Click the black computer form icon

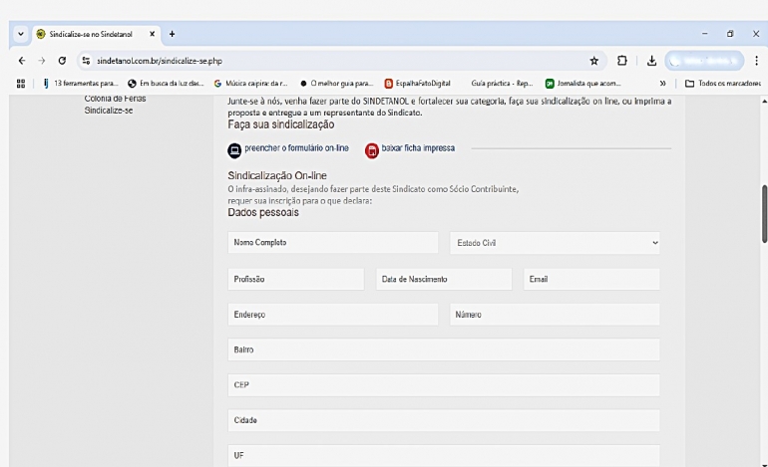[x=234, y=150]
